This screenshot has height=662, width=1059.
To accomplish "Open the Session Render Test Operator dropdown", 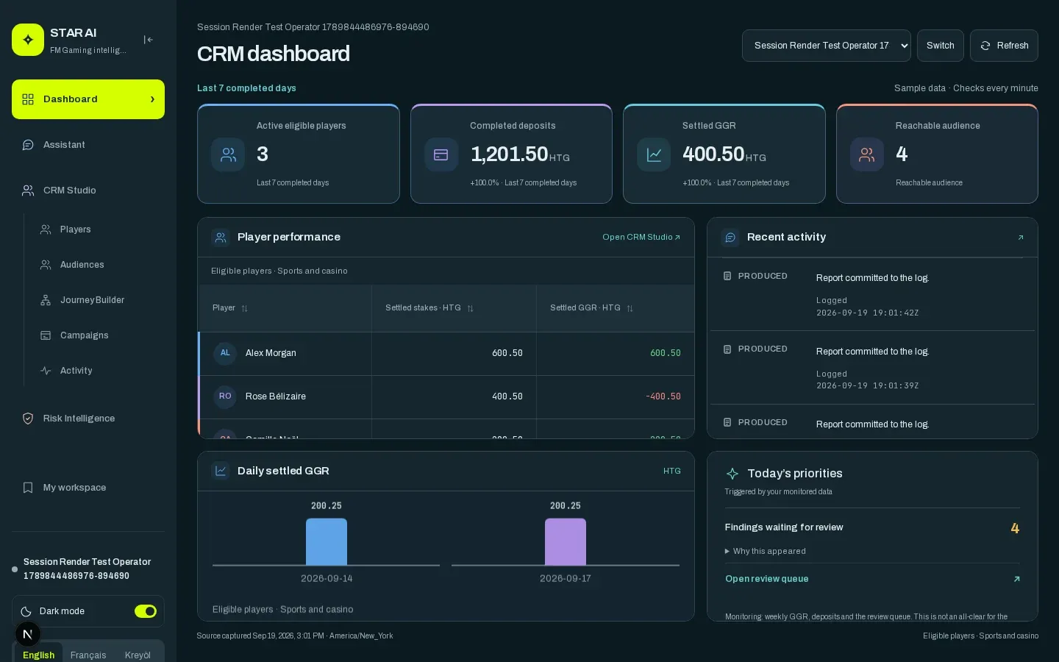I will 827,46.
